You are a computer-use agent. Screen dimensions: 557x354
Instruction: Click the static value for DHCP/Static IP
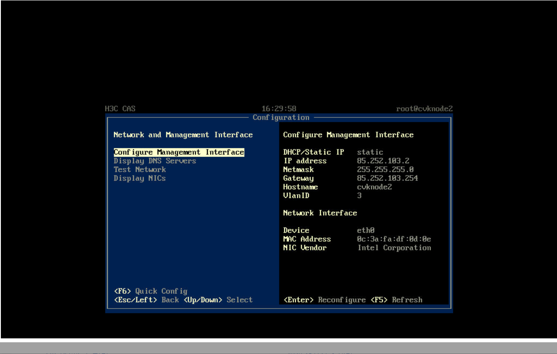pos(370,152)
